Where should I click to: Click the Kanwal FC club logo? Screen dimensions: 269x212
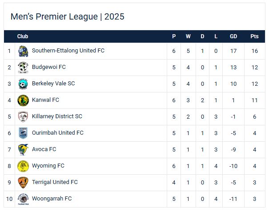click(x=23, y=100)
